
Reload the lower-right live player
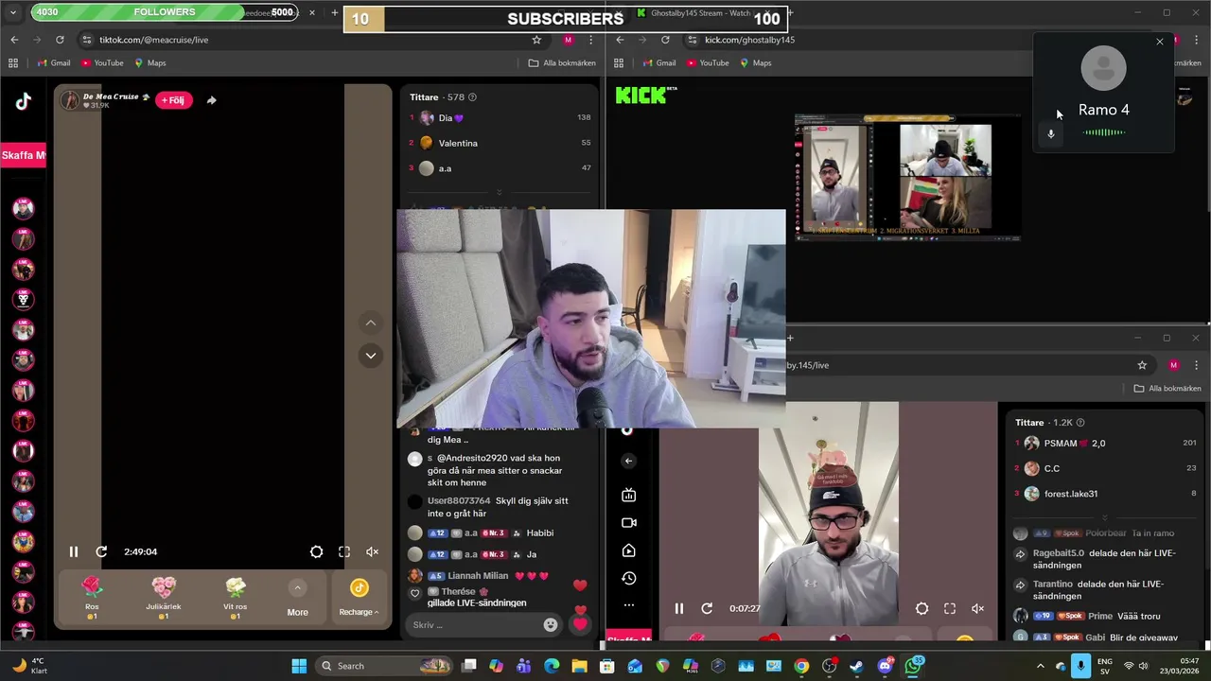click(707, 608)
